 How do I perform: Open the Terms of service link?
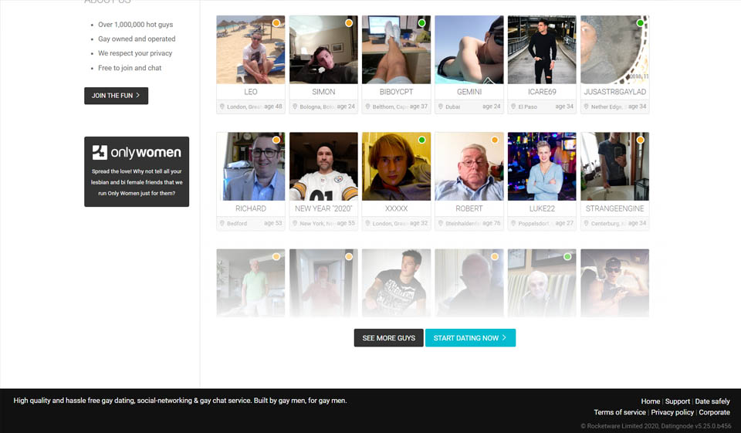click(x=619, y=412)
